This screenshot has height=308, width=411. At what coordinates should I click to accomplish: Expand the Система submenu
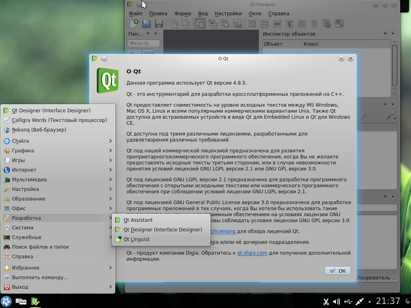tap(58, 228)
